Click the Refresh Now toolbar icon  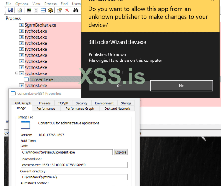[20, 10]
